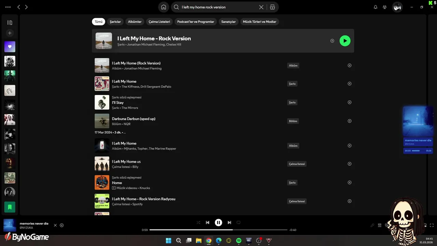This screenshot has height=246, width=437.
Task: Select the Tümü filter chip
Action: click(98, 22)
